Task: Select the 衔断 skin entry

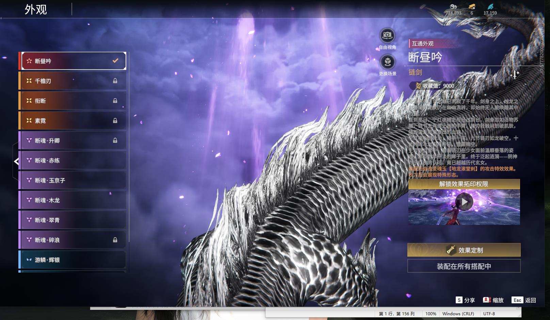Action: (x=72, y=101)
